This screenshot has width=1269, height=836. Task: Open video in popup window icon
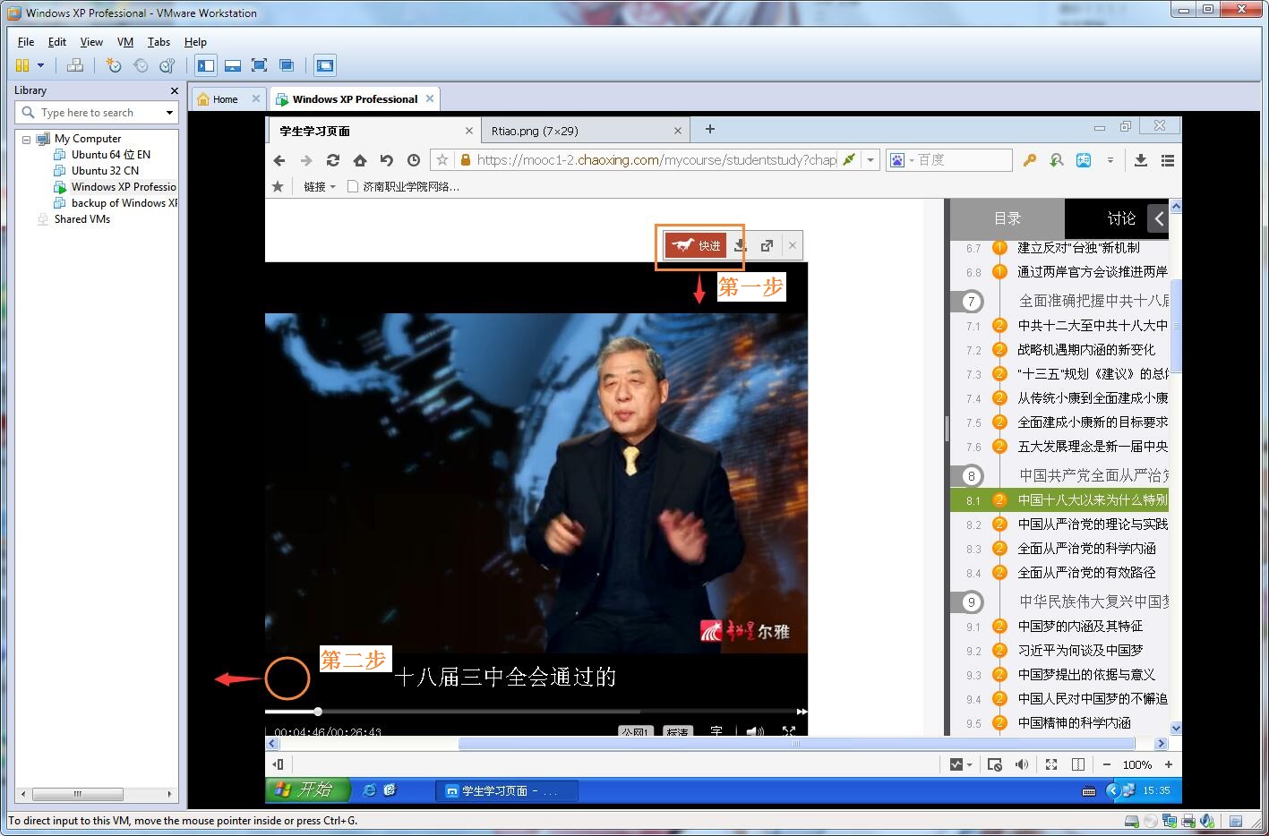(767, 245)
